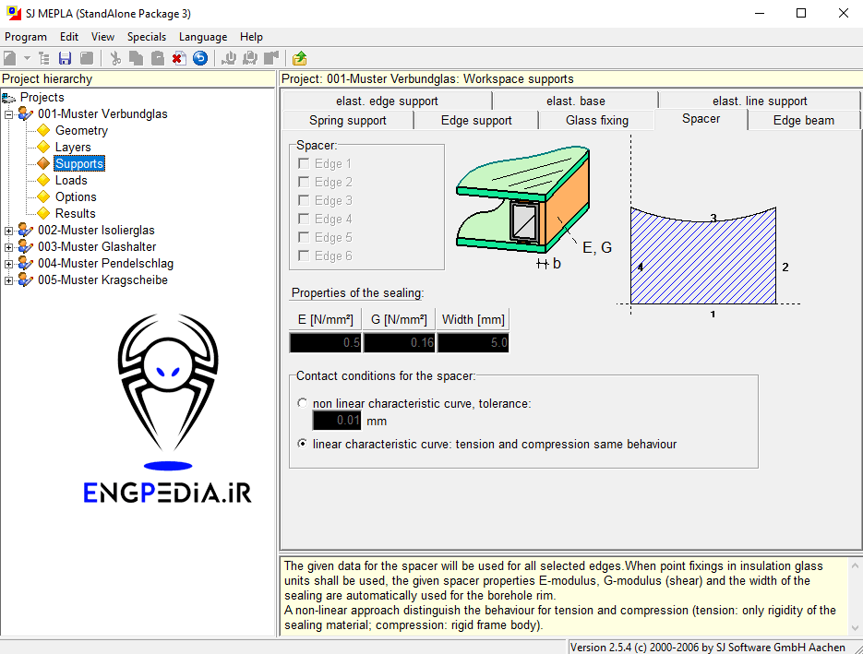Click the hierarchy tree toolbar icon
Viewport: 863px width, 654px height.
click(x=43, y=58)
